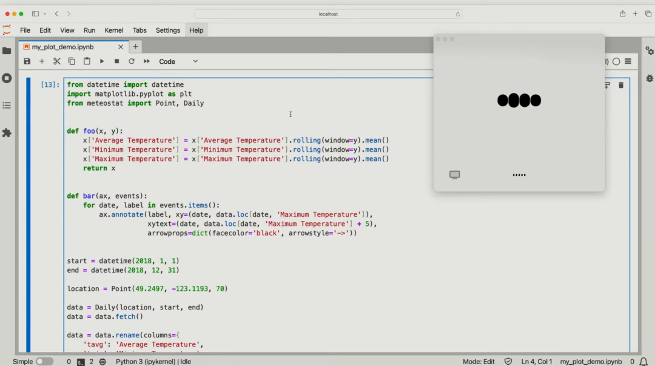Click my_plot_demo.ipynb in status bar

(x=591, y=361)
